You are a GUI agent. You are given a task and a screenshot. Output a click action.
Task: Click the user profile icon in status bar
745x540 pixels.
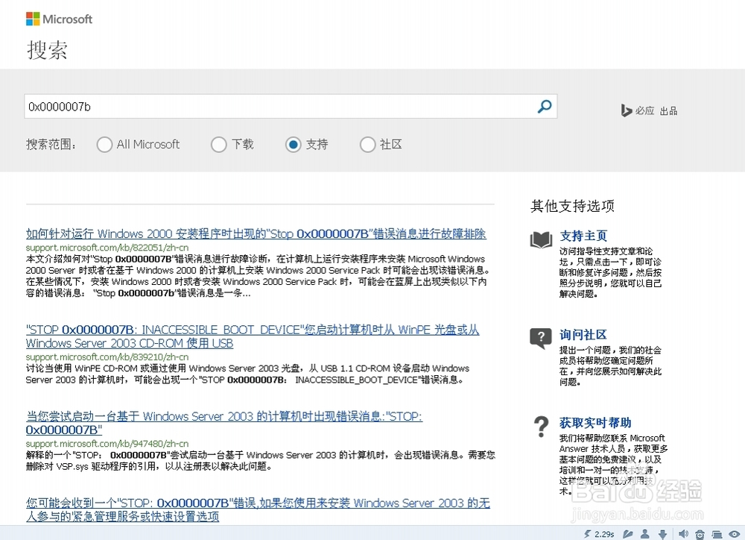coord(644,534)
